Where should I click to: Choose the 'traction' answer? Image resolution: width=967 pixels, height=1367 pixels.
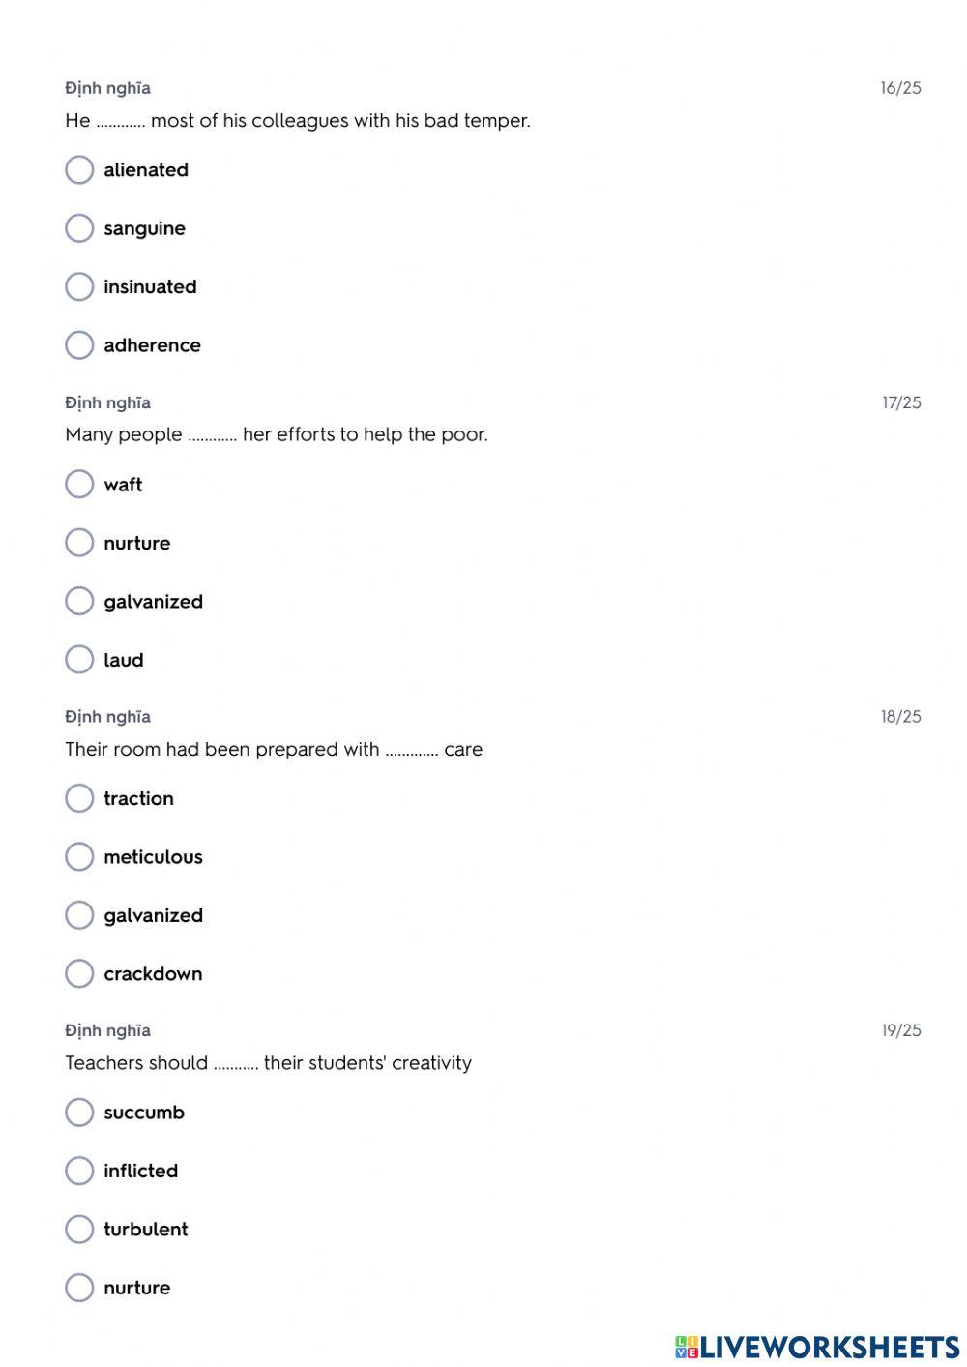79,798
